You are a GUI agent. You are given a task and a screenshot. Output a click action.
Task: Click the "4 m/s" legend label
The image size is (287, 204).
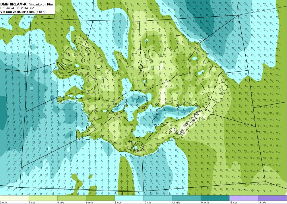[61, 203]
